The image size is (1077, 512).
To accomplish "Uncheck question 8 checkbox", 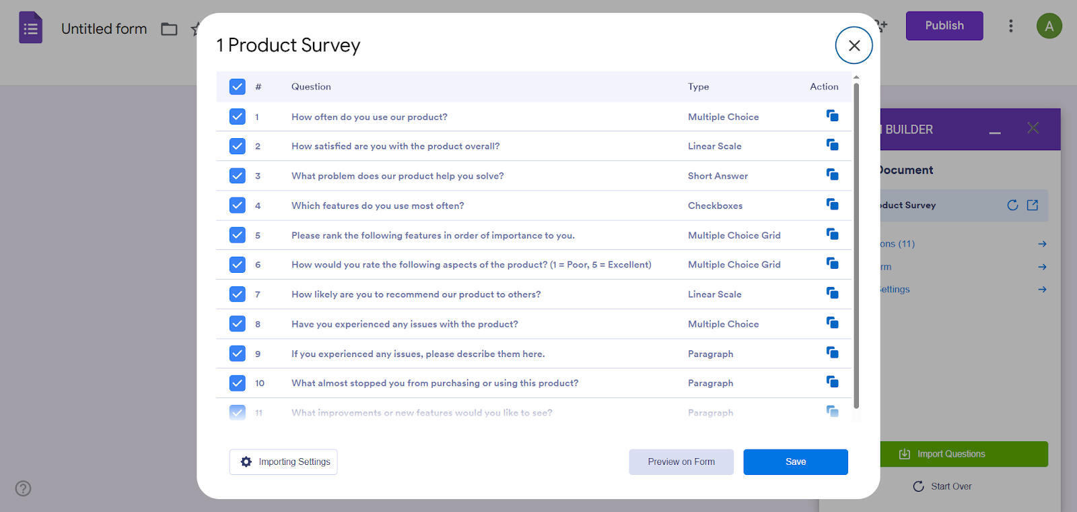I will [238, 324].
